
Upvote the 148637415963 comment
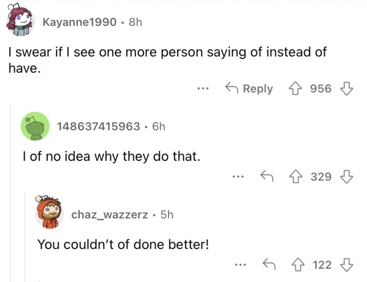(x=296, y=177)
